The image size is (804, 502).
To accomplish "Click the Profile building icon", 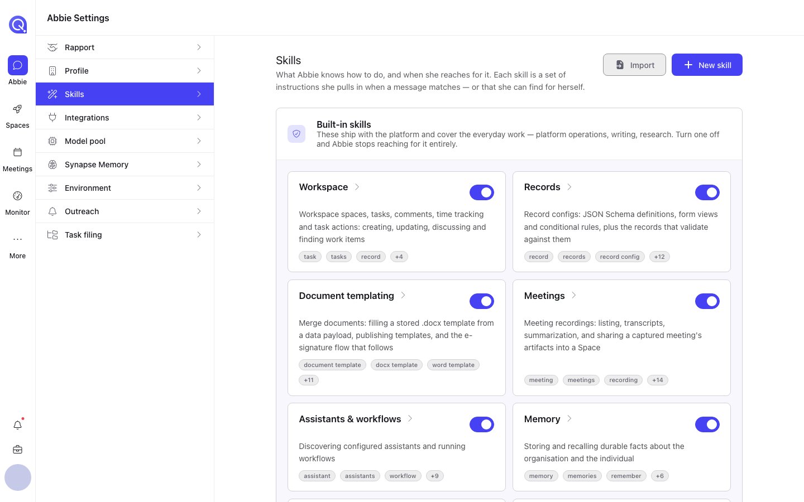I will 52,71.
